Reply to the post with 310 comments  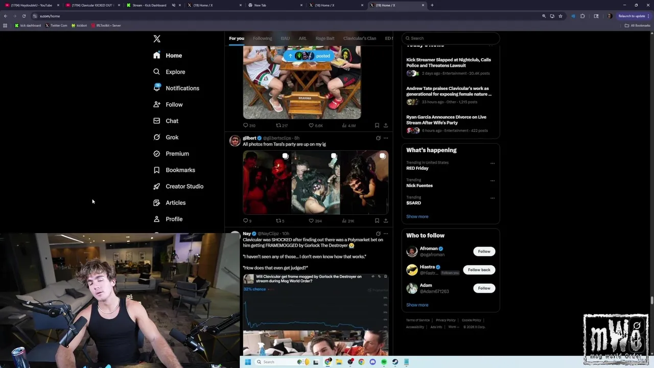tap(249, 125)
